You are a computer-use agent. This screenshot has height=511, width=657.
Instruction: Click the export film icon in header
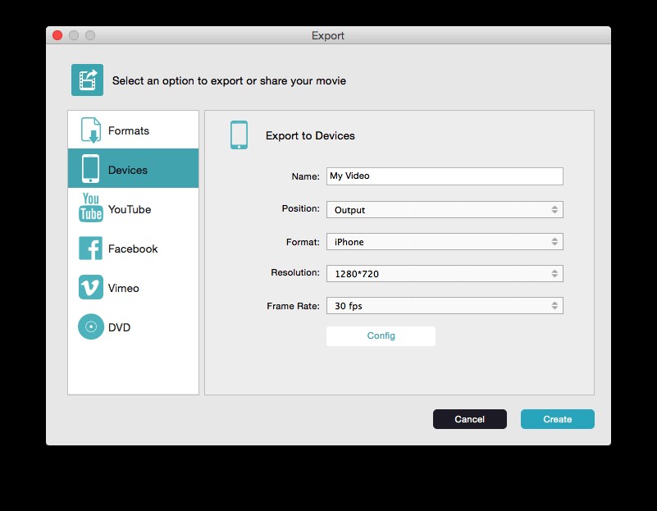[x=87, y=80]
